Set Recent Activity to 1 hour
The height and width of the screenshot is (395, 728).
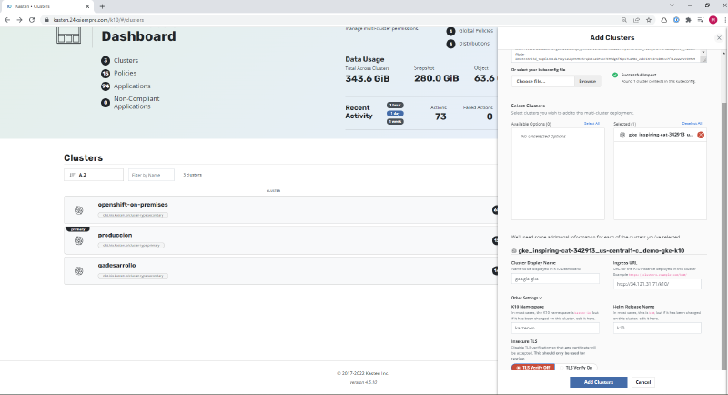[395, 106]
